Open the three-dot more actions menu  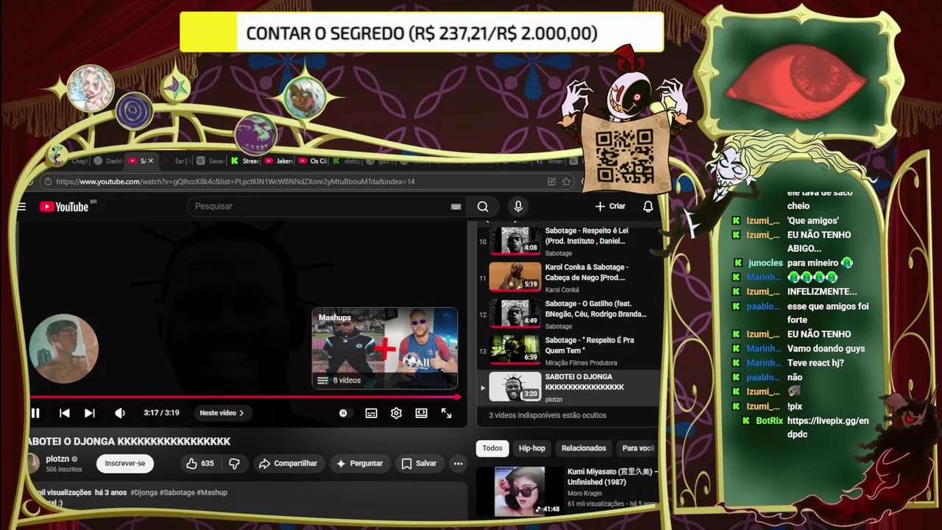pyautogui.click(x=458, y=464)
